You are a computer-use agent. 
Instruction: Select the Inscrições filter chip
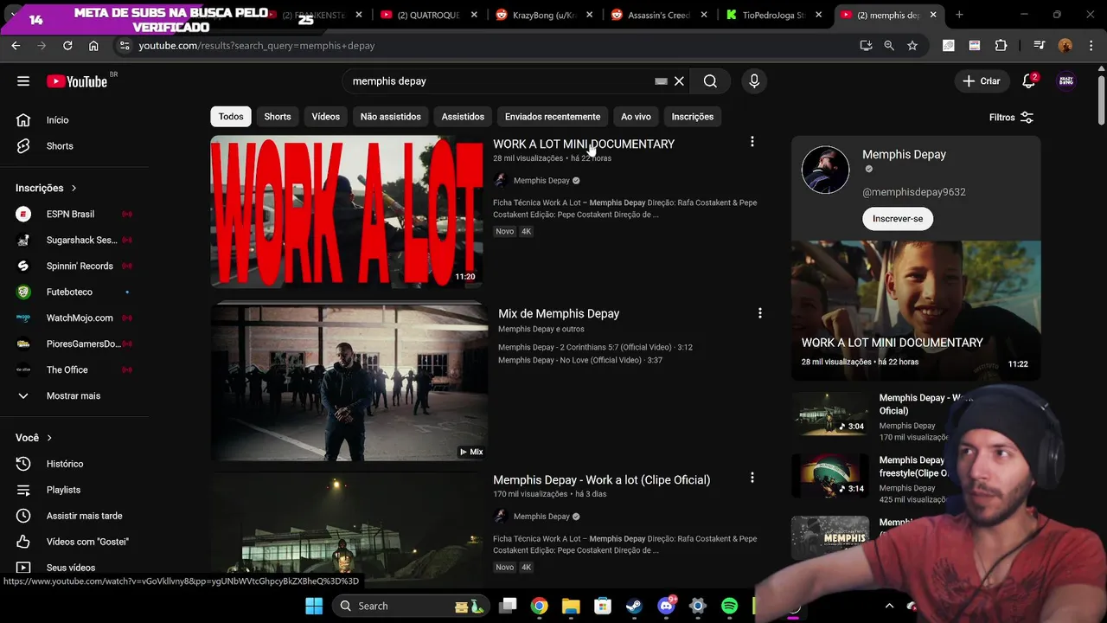pos(693,117)
